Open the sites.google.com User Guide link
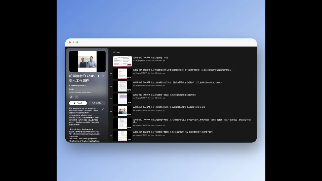Screen dimensions: 322x181 coord(85,140)
